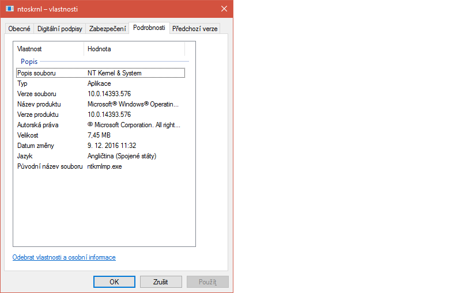Screen dimensions: 472x293
Task: Open the Předchozí verze tab
Action: (195, 29)
